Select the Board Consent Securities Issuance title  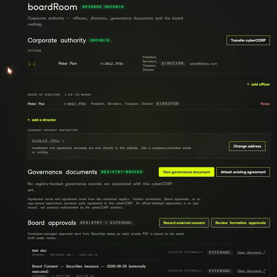89,269
